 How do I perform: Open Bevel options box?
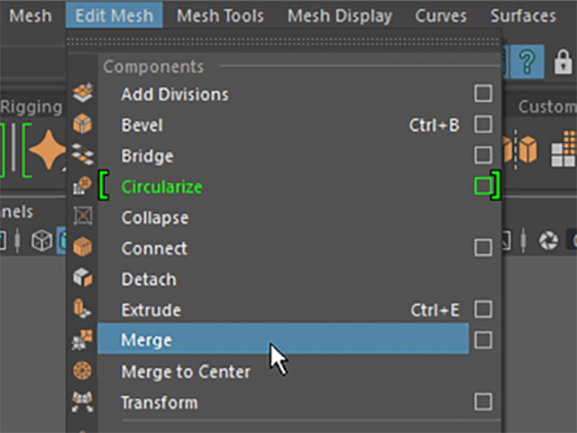483,124
